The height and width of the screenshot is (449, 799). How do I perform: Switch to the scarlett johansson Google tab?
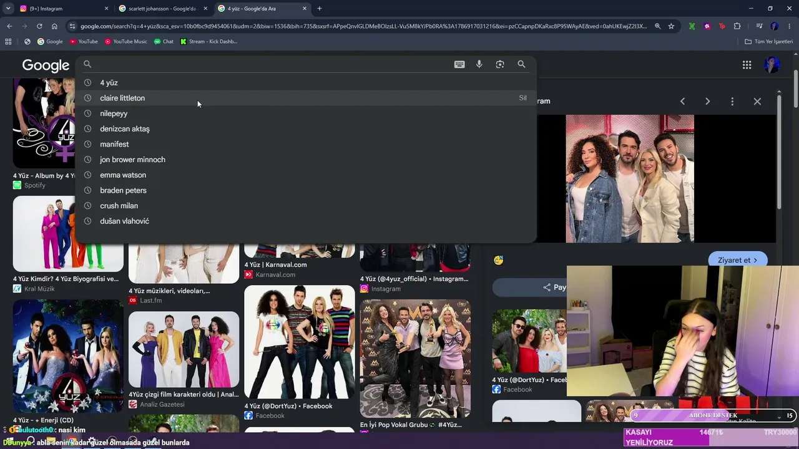[162, 9]
